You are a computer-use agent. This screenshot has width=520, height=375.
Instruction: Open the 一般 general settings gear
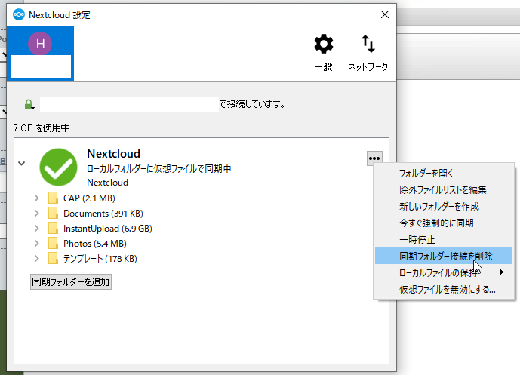point(323,52)
